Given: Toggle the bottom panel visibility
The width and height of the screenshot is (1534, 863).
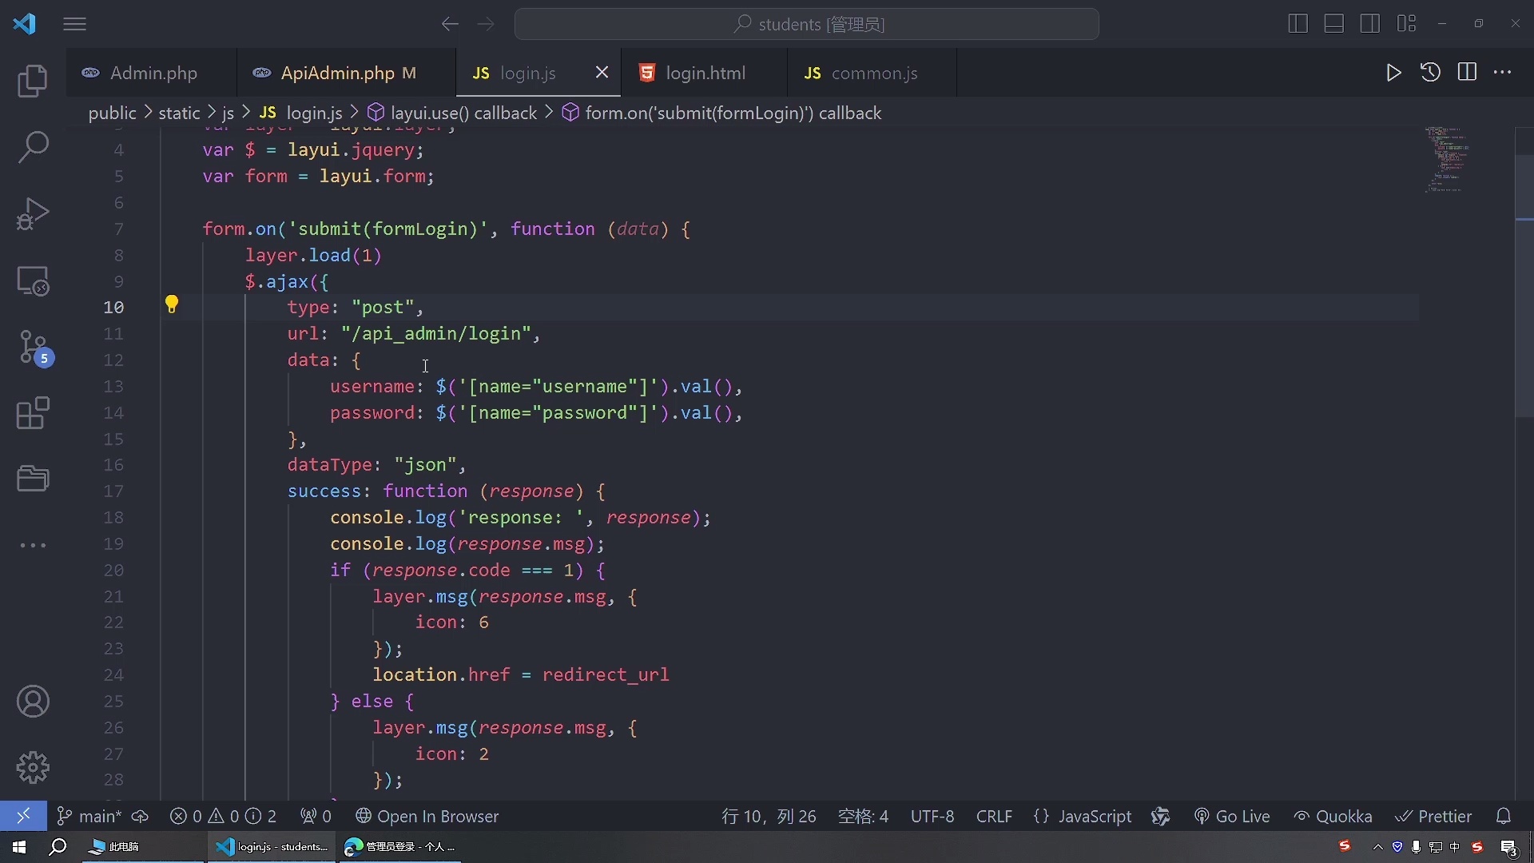Looking at the screenshot, I should [x=1333, y=24].
